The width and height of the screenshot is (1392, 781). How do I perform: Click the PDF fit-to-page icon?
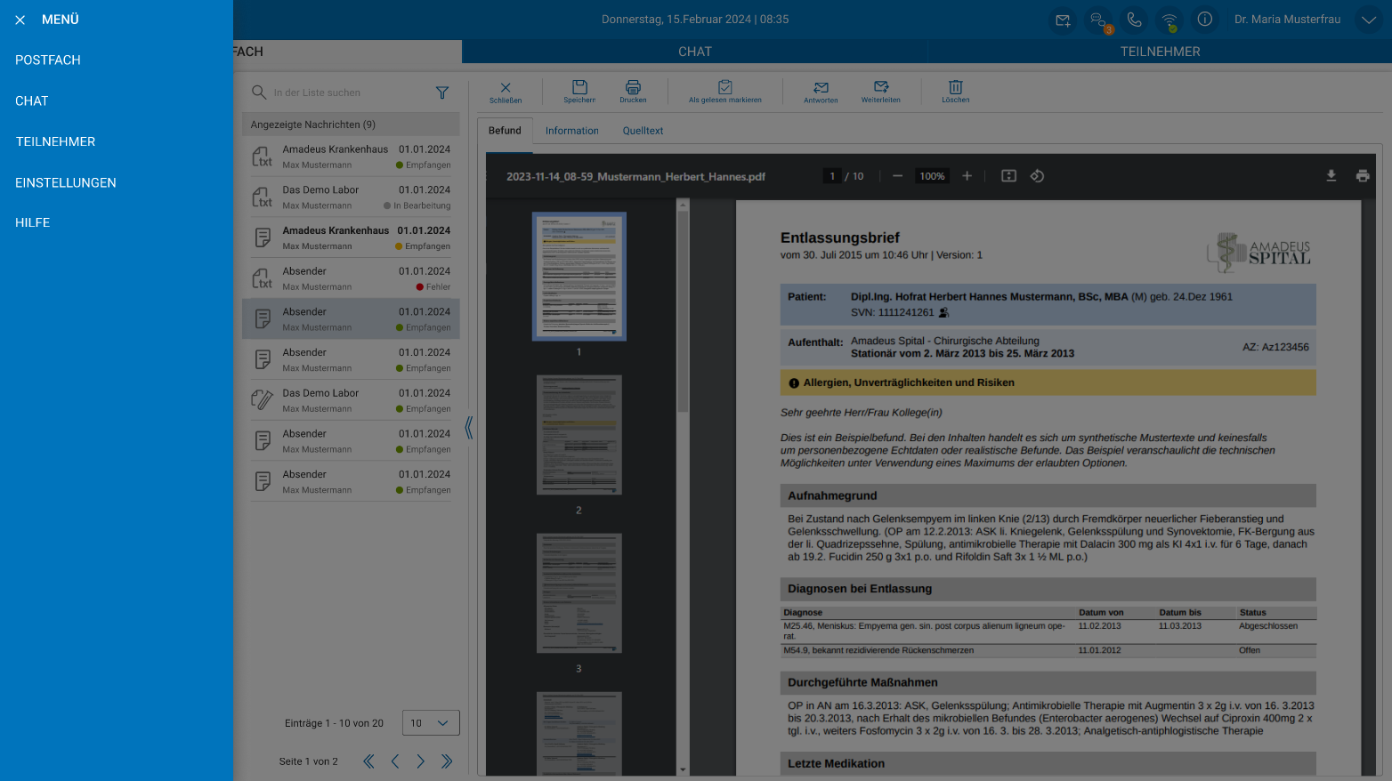click(x=1008, y=176)
